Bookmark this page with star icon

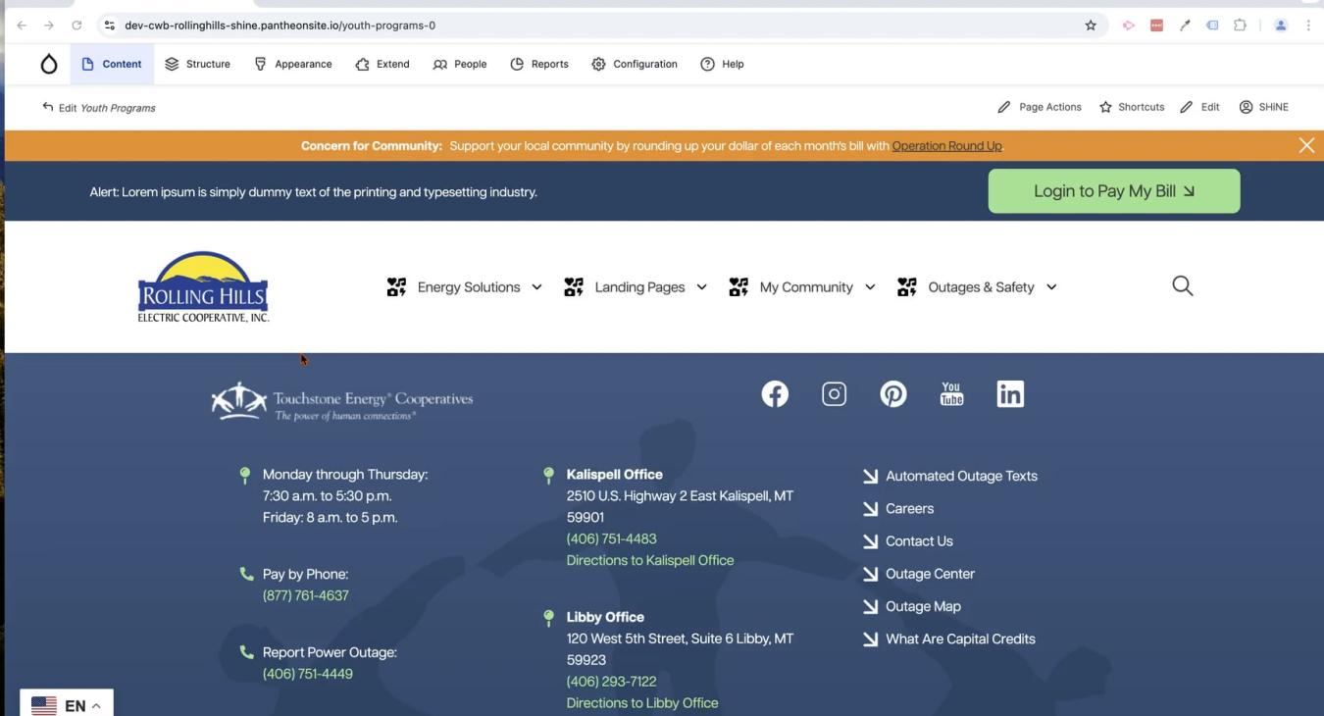point(1091,26)
